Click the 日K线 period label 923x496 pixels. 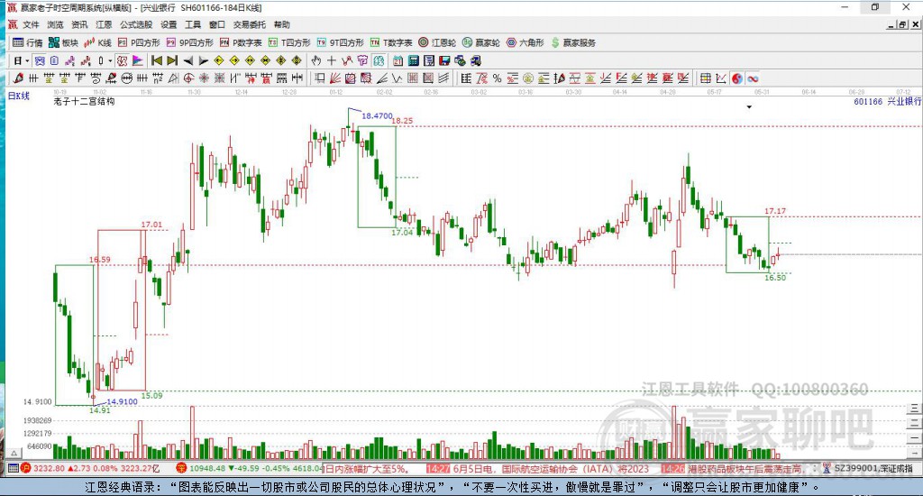point(18,96)
